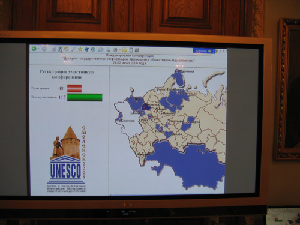The width and height of the screenshot is (300, 225).
Task: Click the green Back arrow button
Action: coord(34,49)
